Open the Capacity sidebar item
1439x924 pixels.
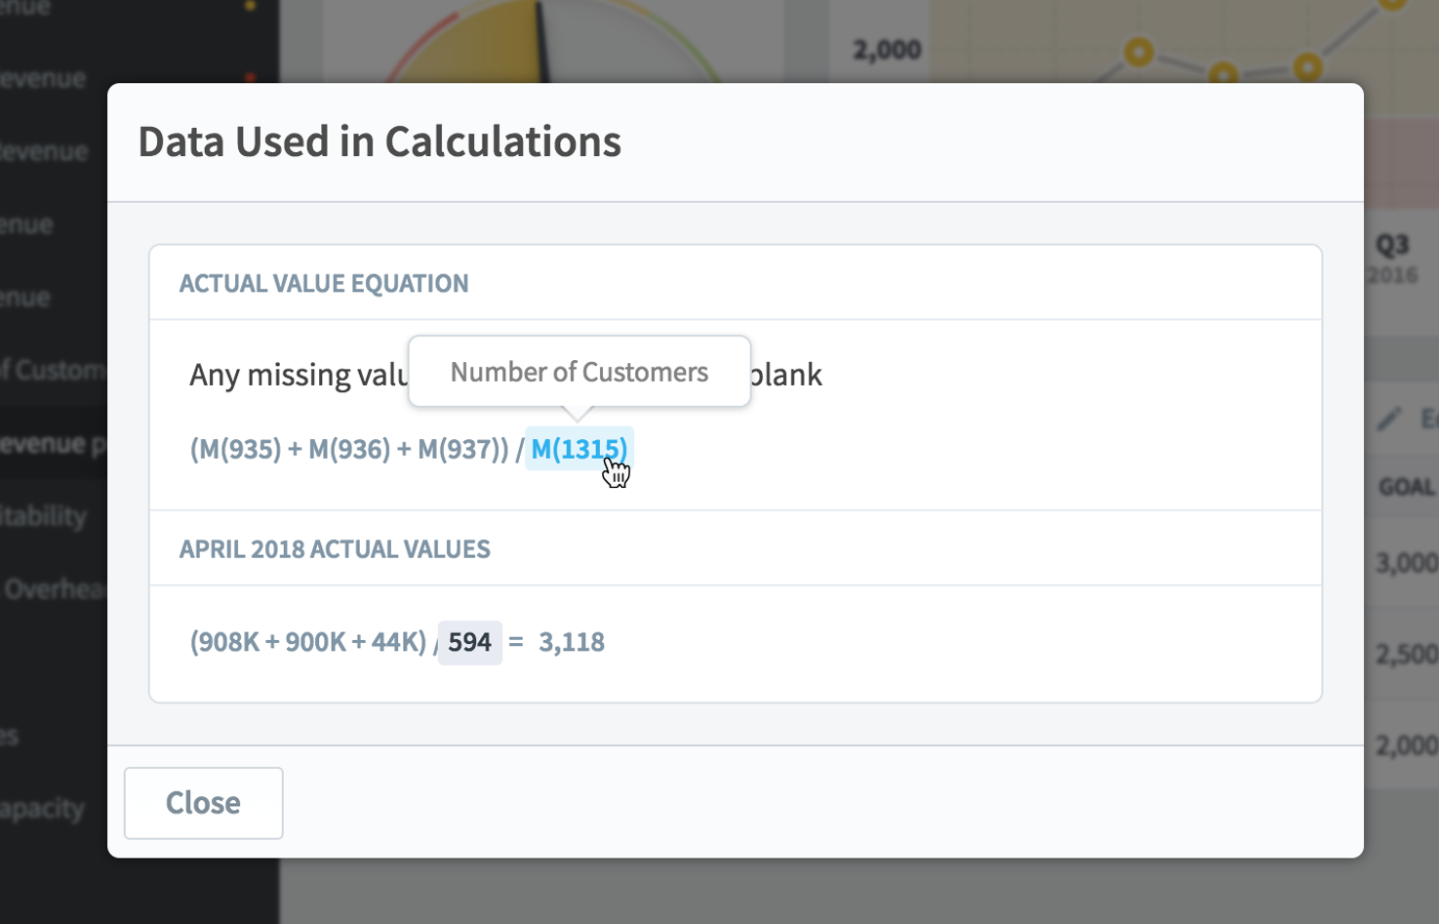(43, 808)
